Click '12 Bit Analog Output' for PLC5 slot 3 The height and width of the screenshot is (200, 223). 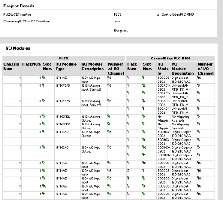pyautogui.click(x=91, y=119)
